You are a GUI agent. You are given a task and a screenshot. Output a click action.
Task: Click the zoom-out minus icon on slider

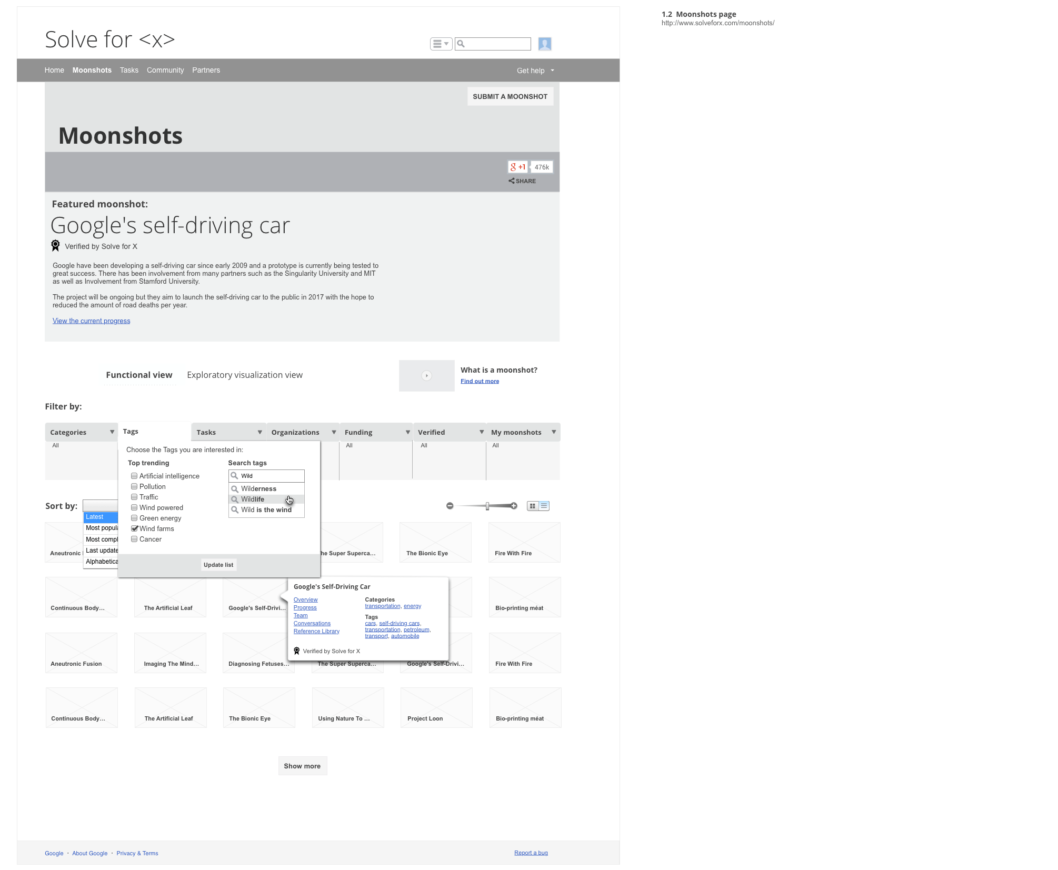pos(450,506)
